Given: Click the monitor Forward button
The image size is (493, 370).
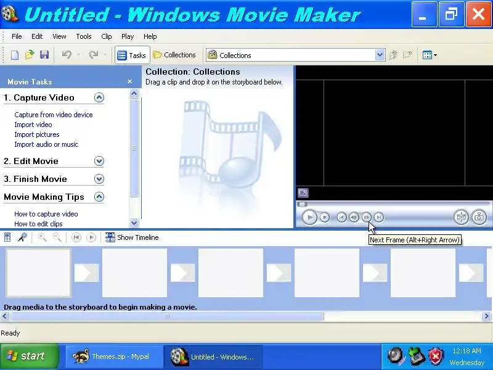Looking at the screenshot, I should coord(379,217).
